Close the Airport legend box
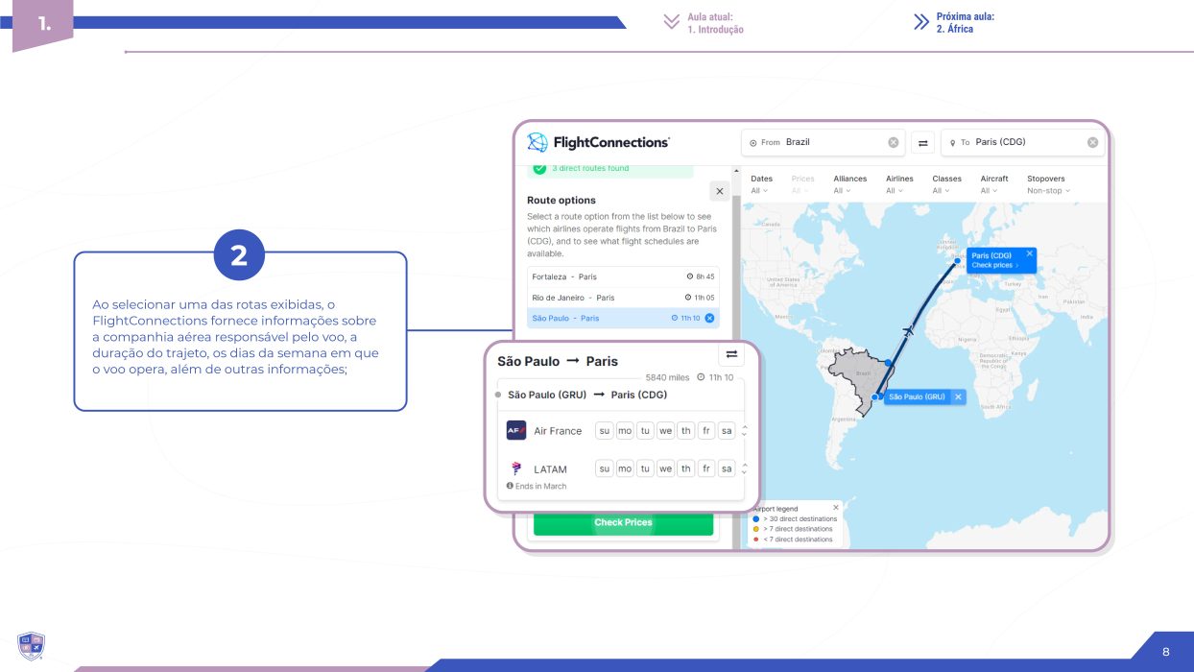 click(x=836, y=508)
